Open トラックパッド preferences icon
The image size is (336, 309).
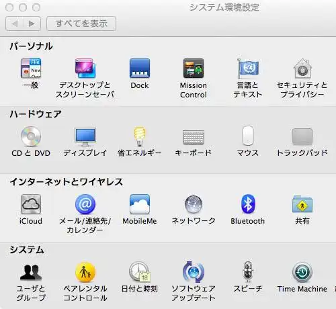coord(302,136)
